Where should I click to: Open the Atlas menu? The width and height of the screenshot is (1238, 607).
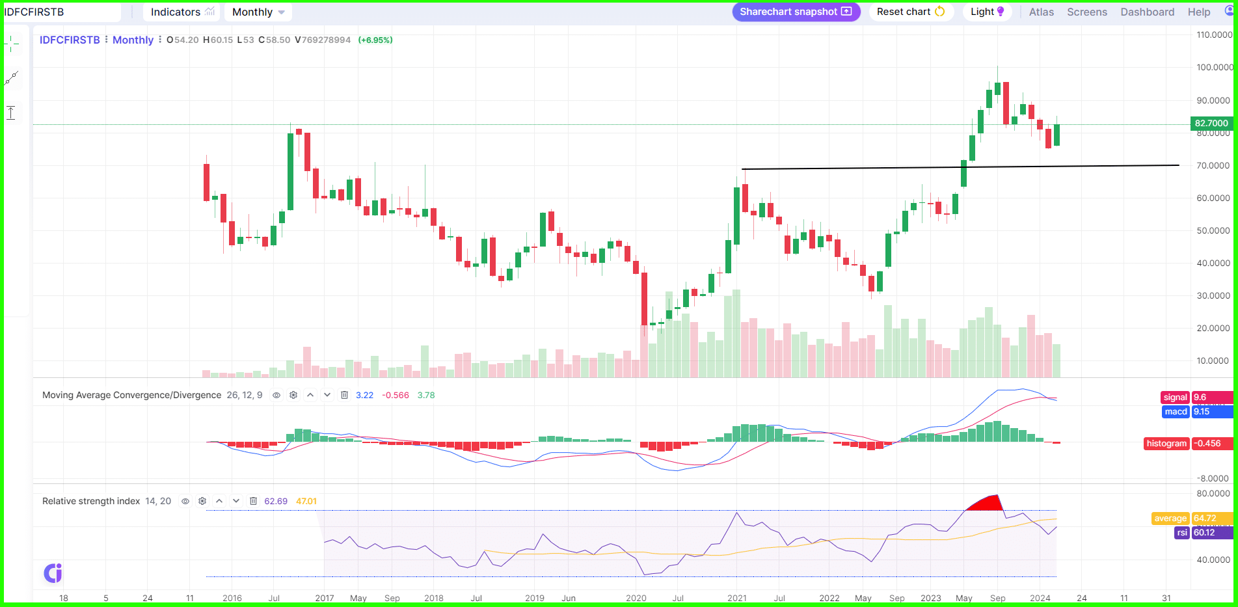tap(1041, 12)
